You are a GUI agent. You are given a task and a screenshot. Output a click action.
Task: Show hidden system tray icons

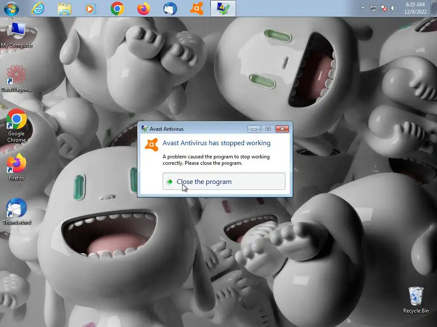[363, 9]
